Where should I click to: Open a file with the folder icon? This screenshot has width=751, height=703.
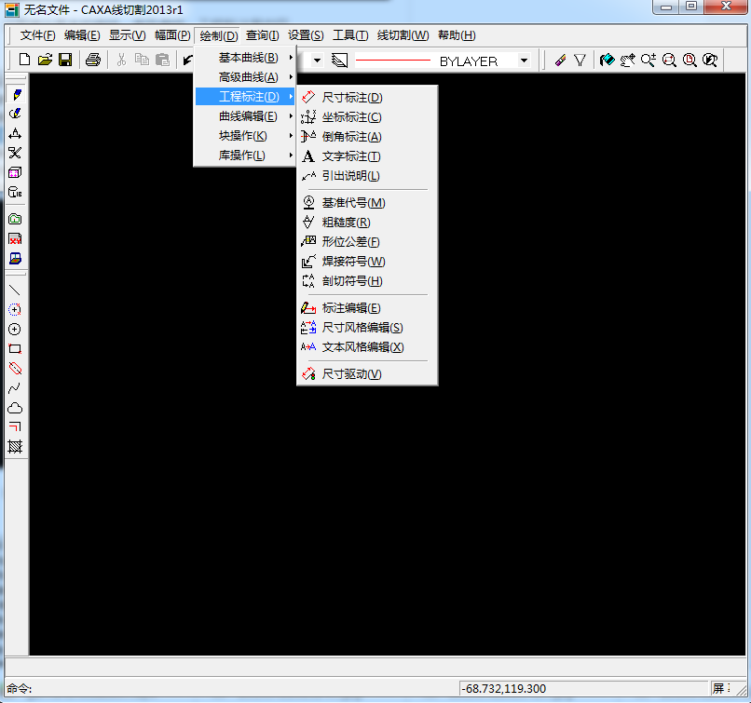[45, 60]
